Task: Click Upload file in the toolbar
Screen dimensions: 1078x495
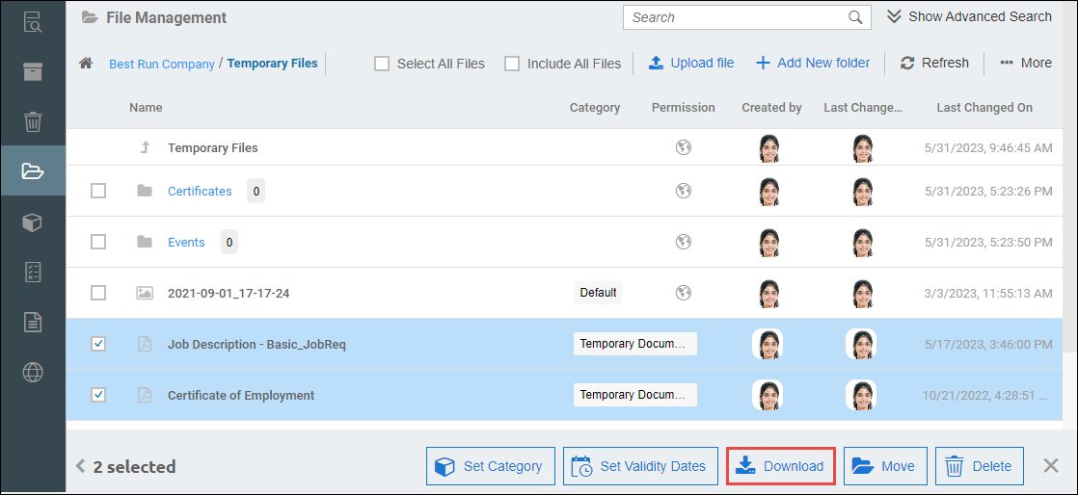Action: coord(690,64)
